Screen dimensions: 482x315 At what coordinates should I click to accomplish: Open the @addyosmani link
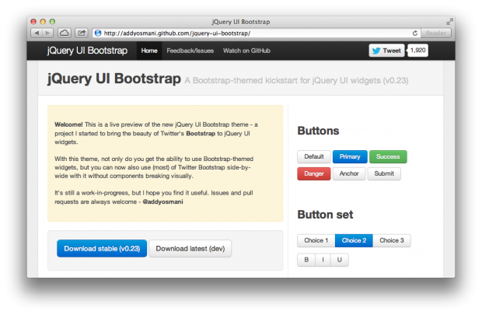coord(163,201)
